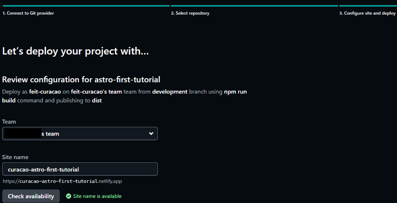This screenshot has width=397, height=203.
Task: Click the Check availability button
Action: tap(31, 196)
